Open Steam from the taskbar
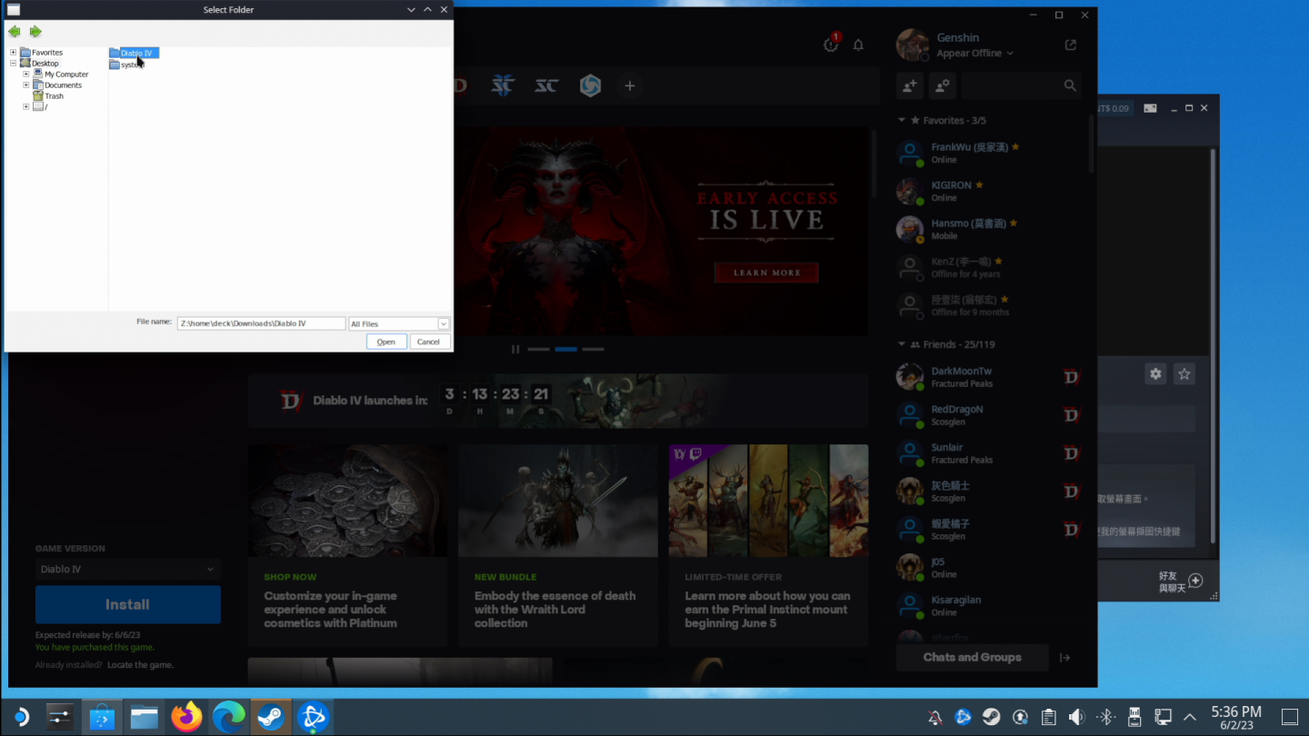This screenshot has width=1309, height=736. point(270,718)
